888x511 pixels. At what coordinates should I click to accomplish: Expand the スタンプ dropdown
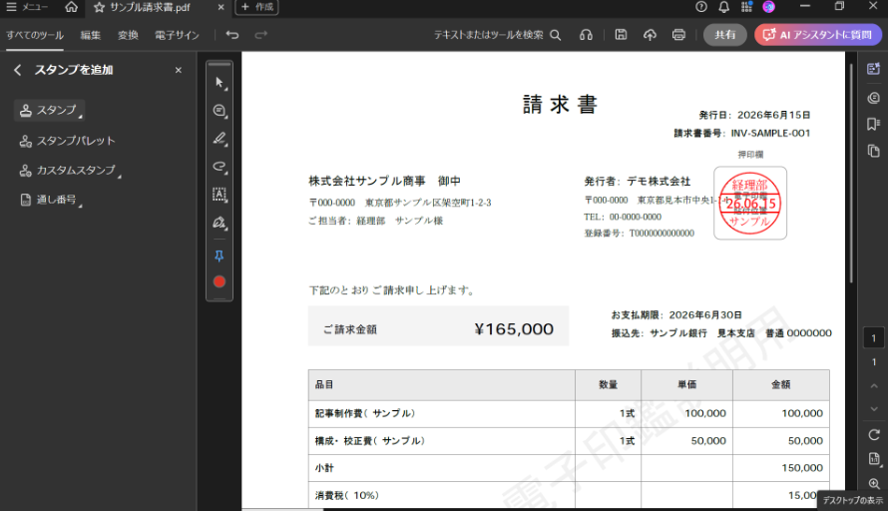tap(50, 110)
